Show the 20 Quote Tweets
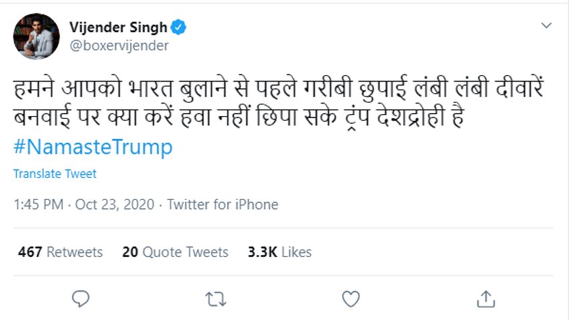The image size is (569, 320). (175, 252)
